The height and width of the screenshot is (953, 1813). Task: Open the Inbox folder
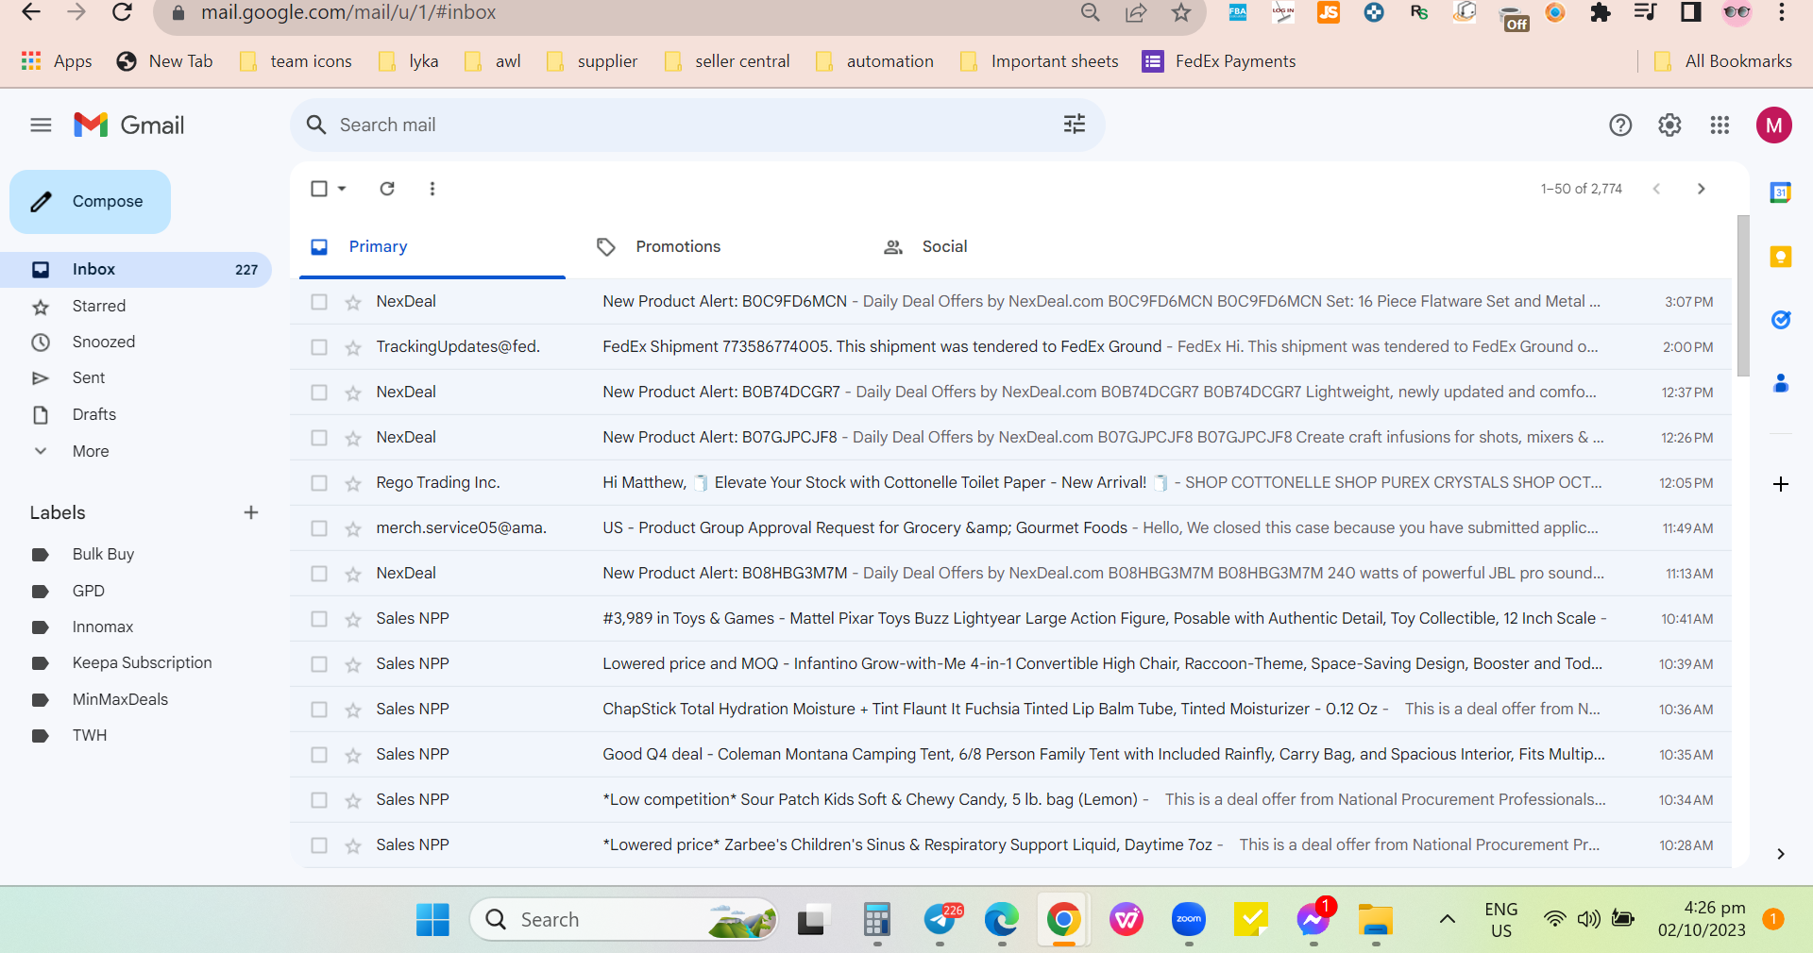coord(136,269)
